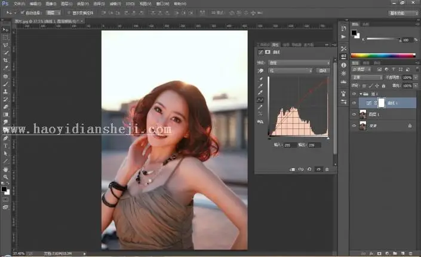The width and height of the screenshot is (421, 257).
Task: Create a new layer from Layers footer
Action: pos(402,253)
